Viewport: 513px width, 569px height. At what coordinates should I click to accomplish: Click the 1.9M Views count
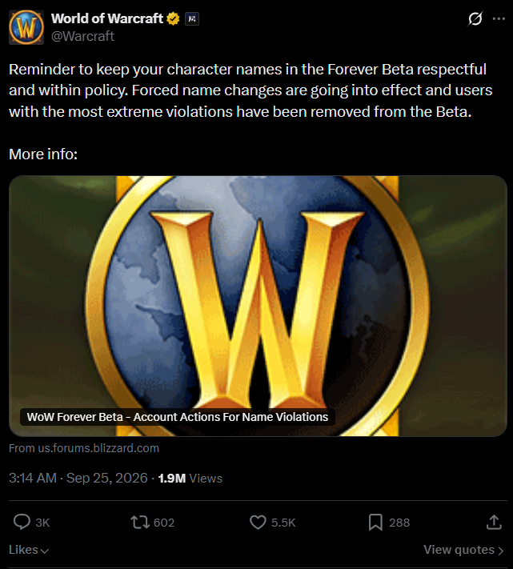pos(190,479)
